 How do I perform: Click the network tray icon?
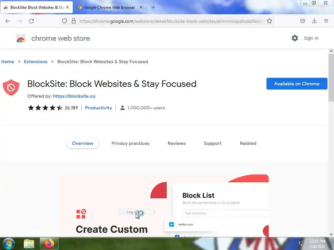(x=301, y=243)
